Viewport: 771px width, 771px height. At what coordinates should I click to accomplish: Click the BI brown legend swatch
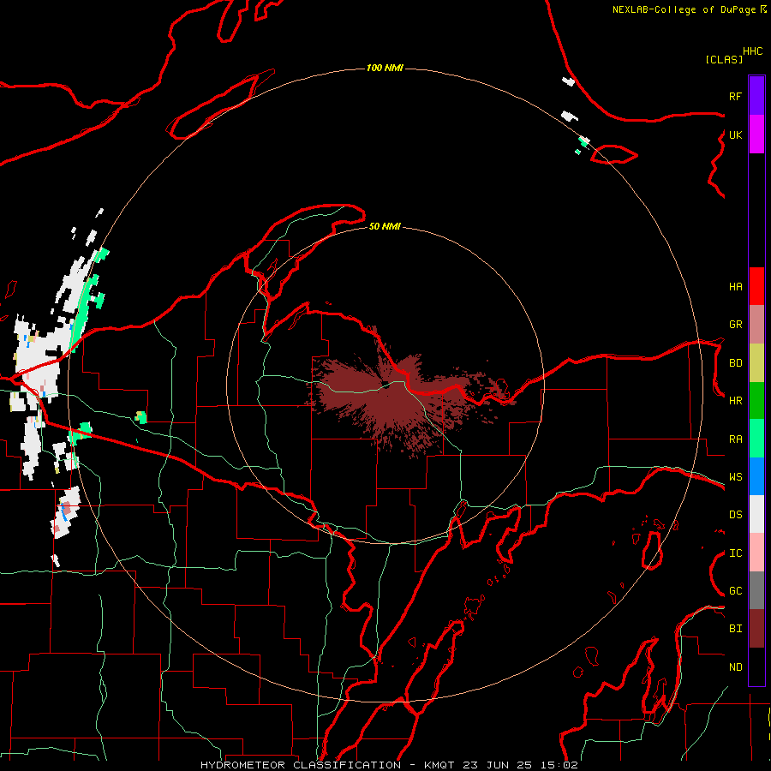(x=756, y=629)
